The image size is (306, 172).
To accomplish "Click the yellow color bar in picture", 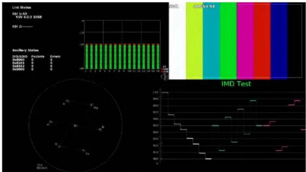I will (194, 41).
